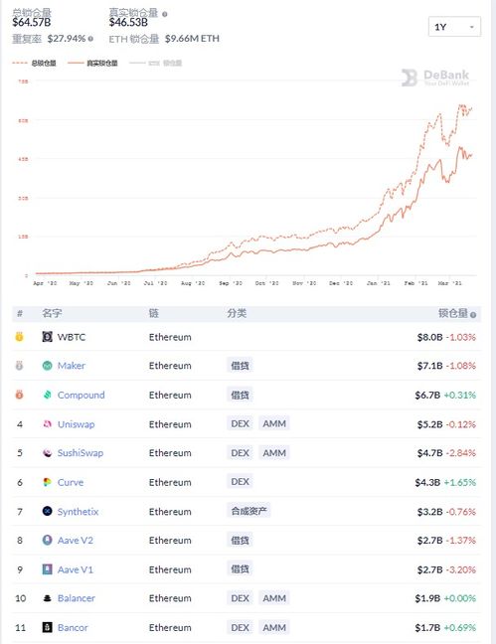The height and width of the screenshot is (644, 496).
Task: Toggle the greyed ETH 锁仓量 legend
Action: coord(155,63)
